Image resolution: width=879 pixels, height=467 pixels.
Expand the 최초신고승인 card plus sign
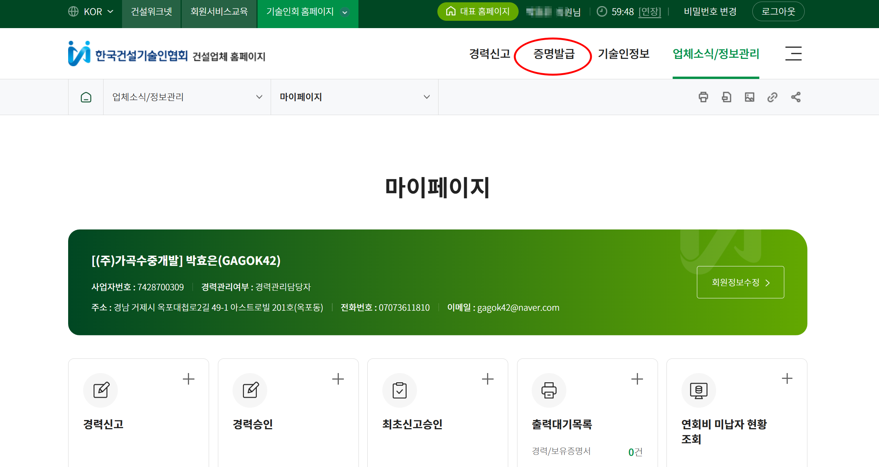tap(487, 379)
